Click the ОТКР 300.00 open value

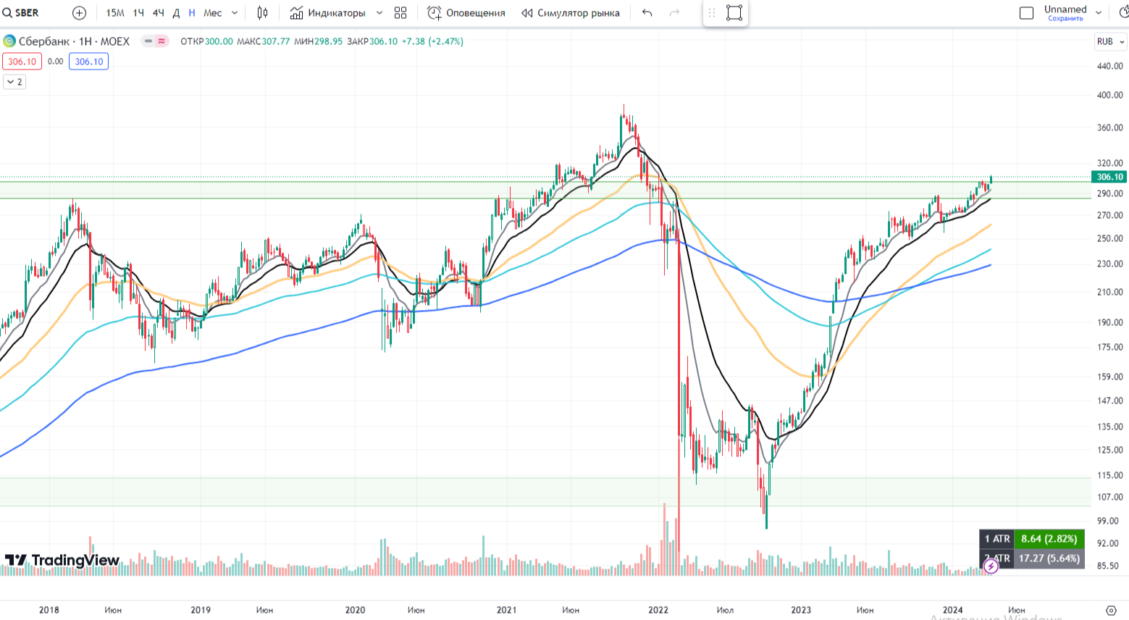tap(207, 41)
